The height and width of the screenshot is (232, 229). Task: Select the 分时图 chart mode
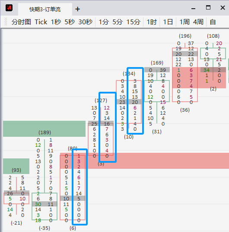(x=21, y=22)
